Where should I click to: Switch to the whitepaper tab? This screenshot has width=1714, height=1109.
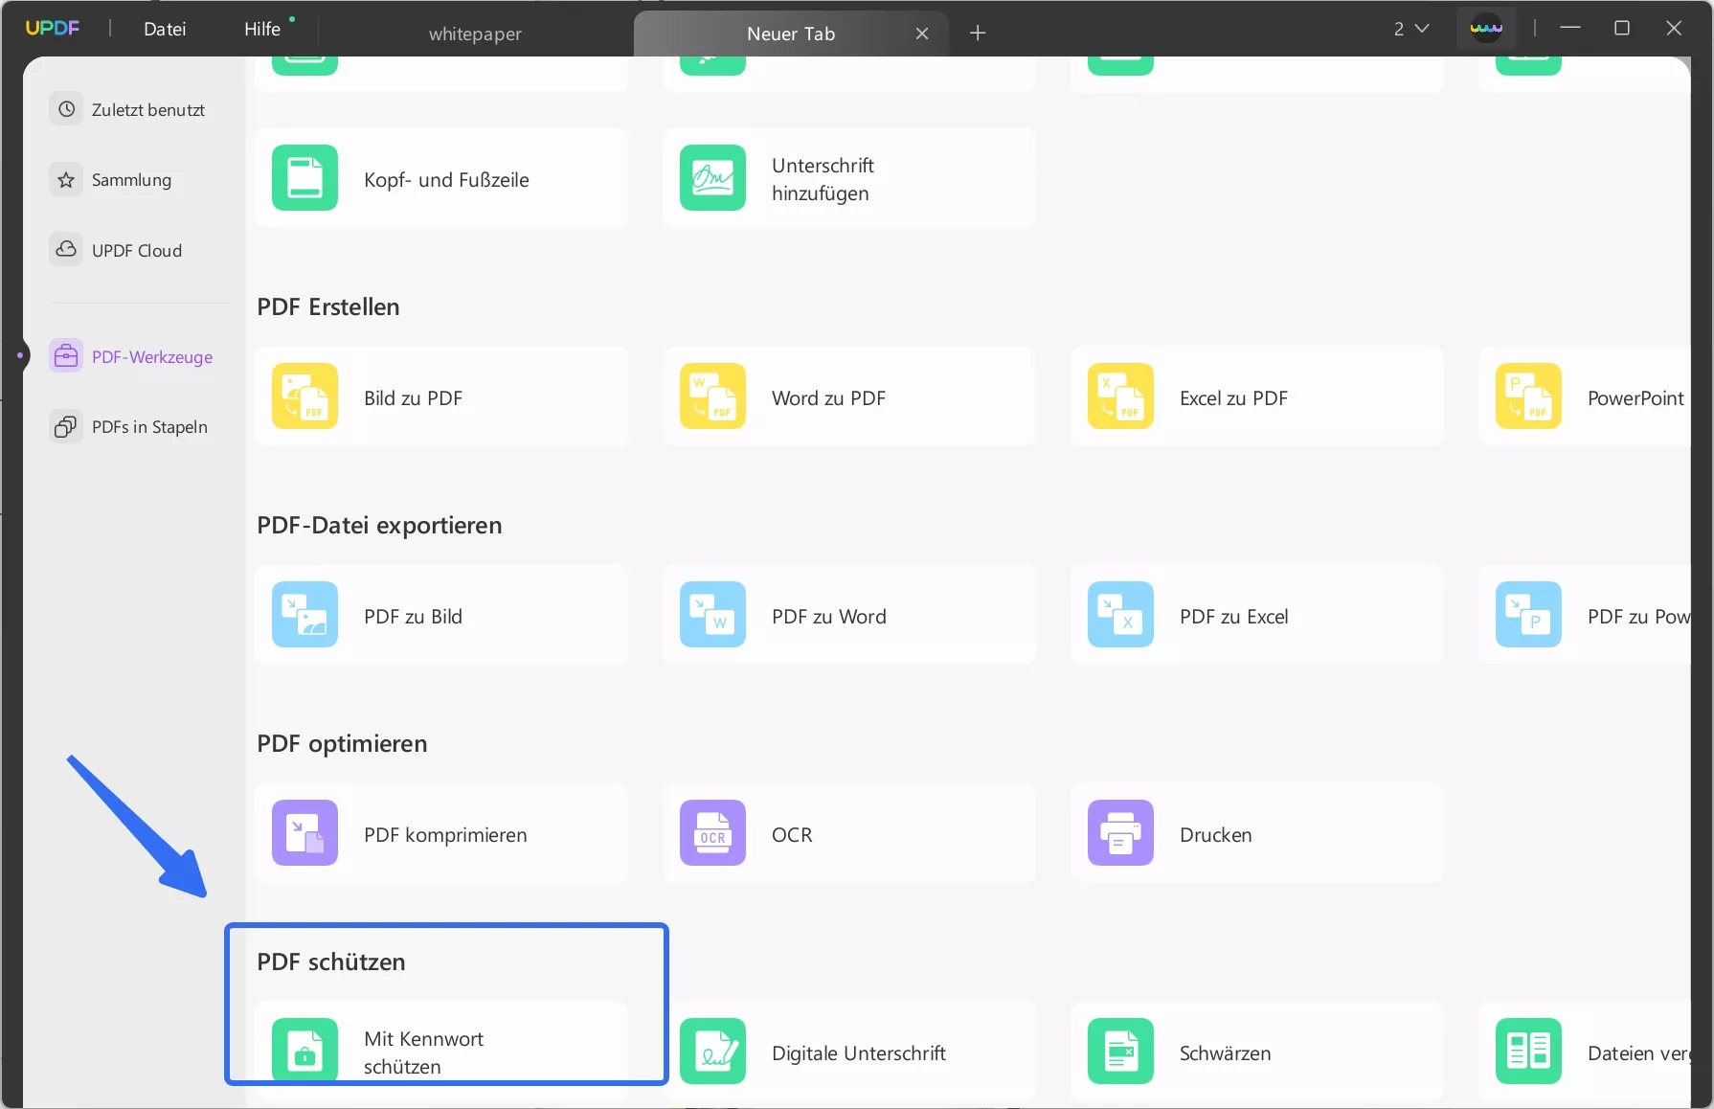tap(475, 34)
